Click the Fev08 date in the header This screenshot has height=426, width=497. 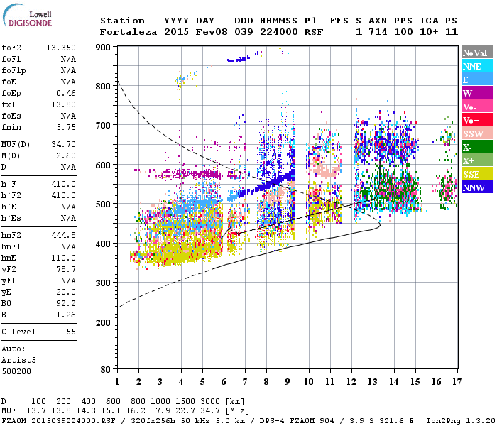click(x=212, y=32)
